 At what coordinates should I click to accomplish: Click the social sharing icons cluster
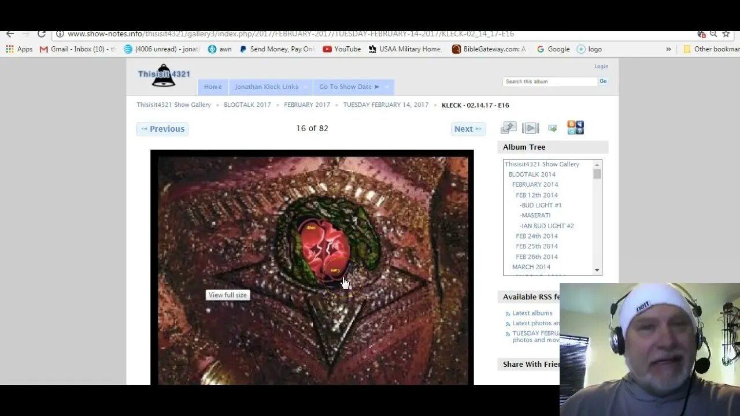tap(575, 127)
